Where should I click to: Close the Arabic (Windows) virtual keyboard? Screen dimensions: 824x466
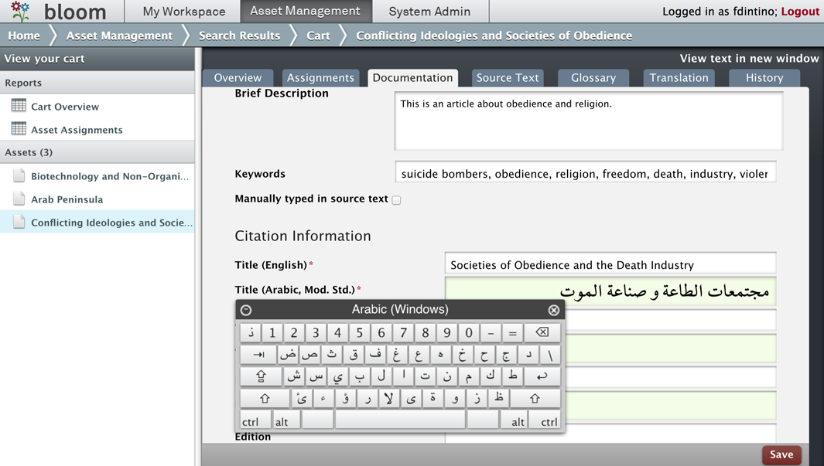click(553, 310)
